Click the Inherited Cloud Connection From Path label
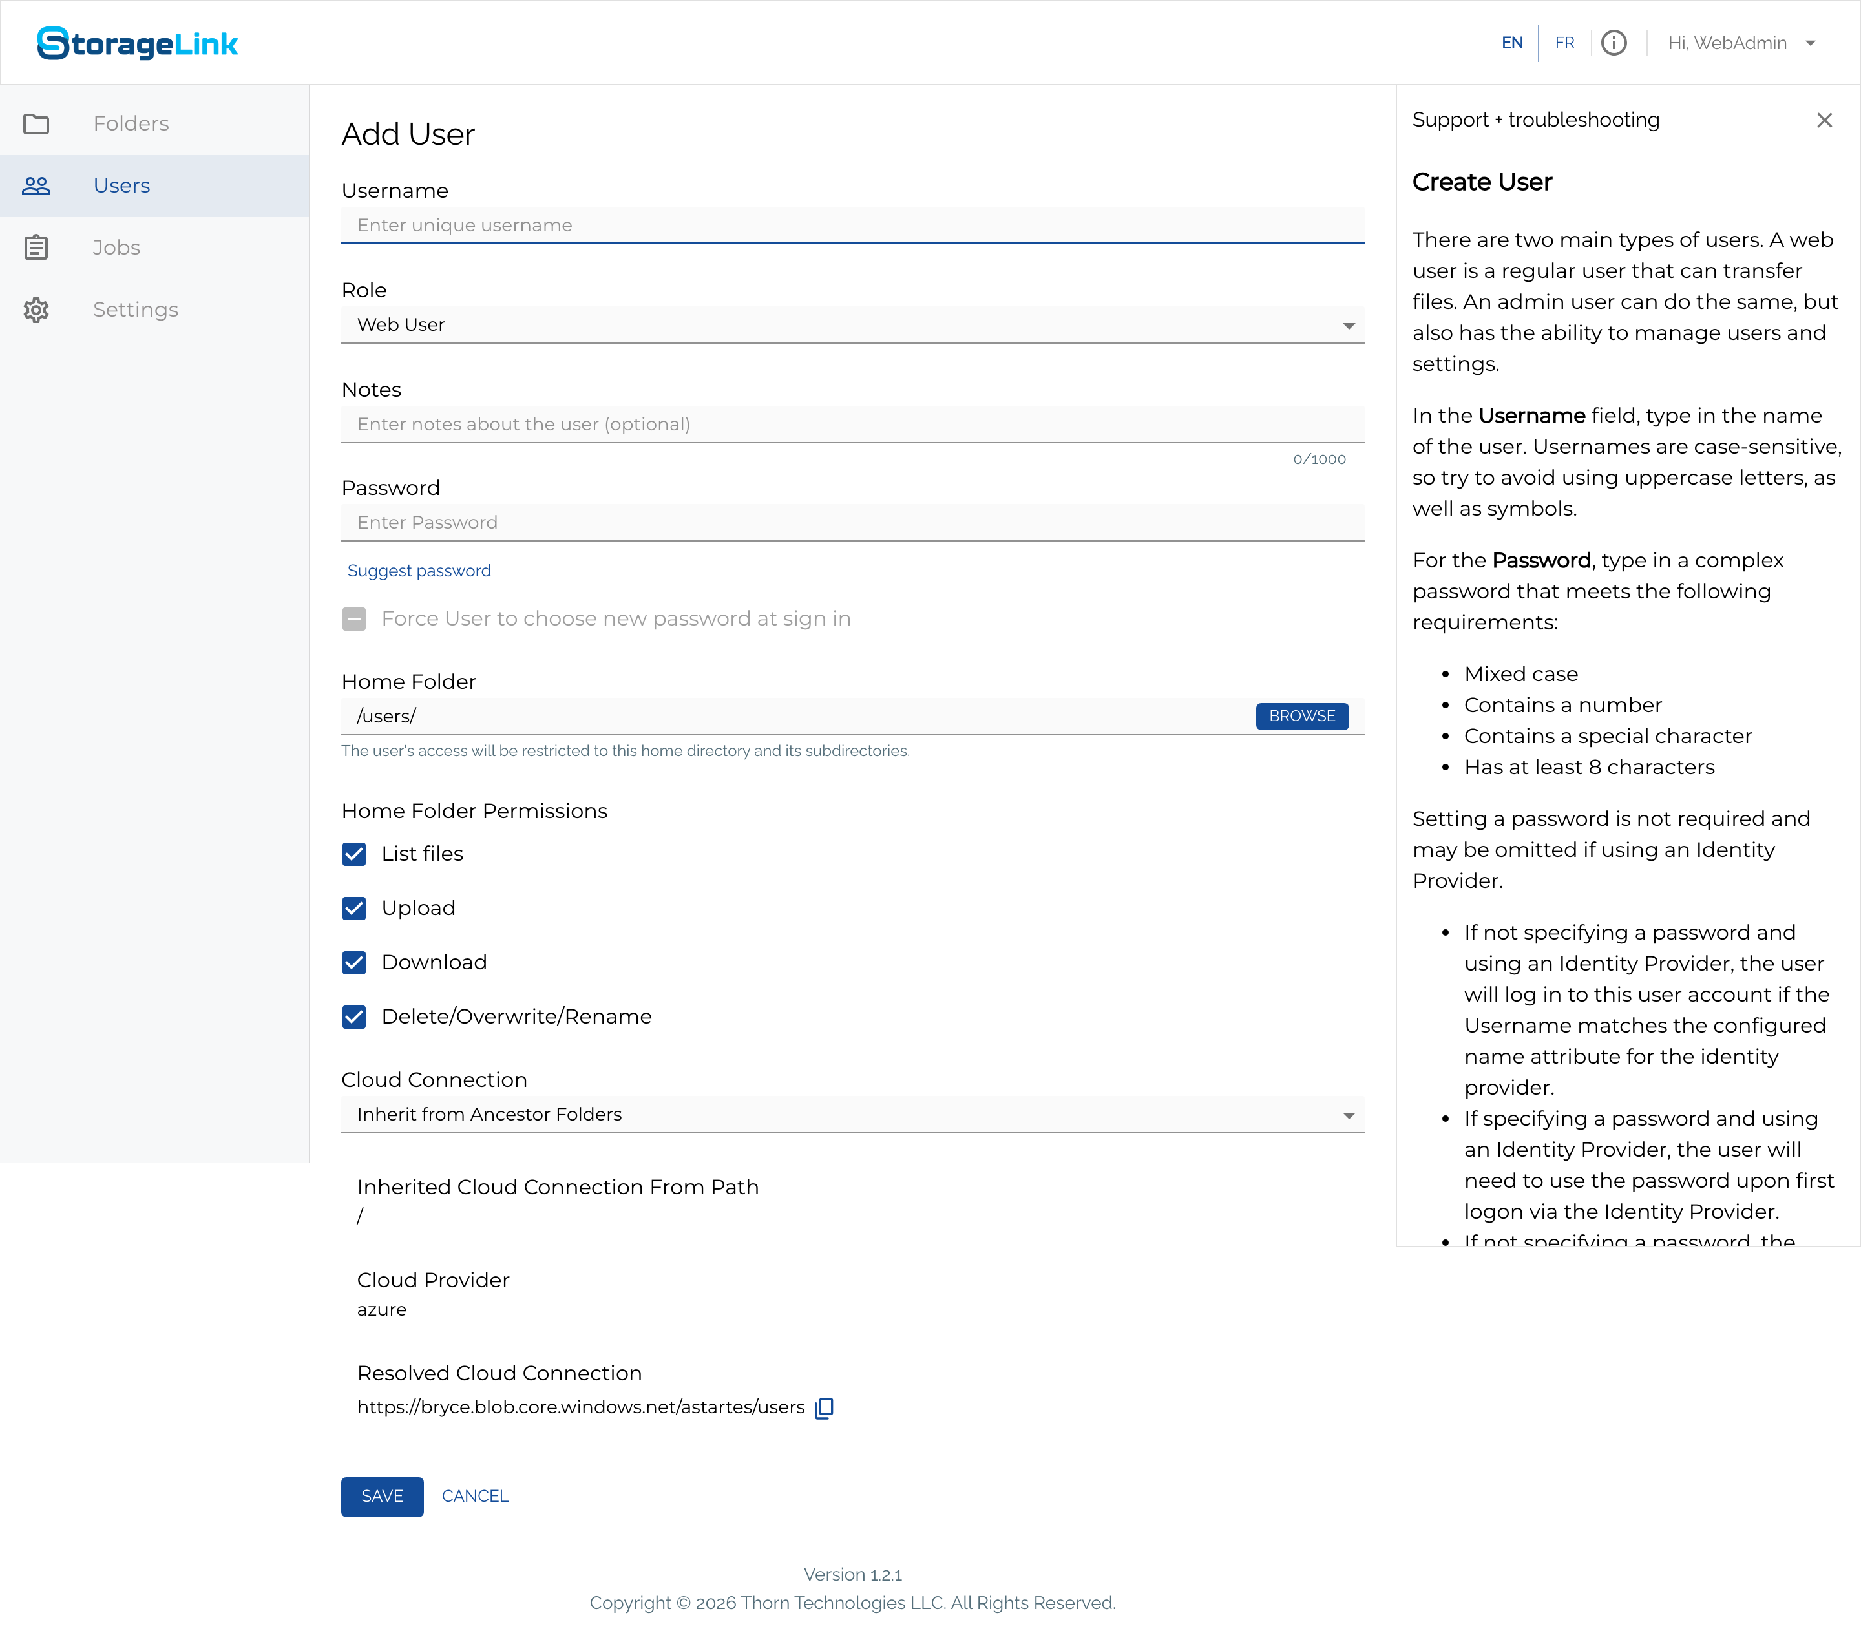The width and height of the screenshot is (1861, 1631). (x=558, y=1188)
